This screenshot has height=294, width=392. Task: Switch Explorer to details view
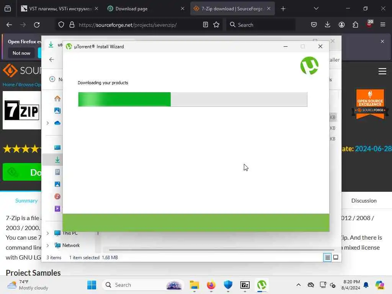[327, 257]
